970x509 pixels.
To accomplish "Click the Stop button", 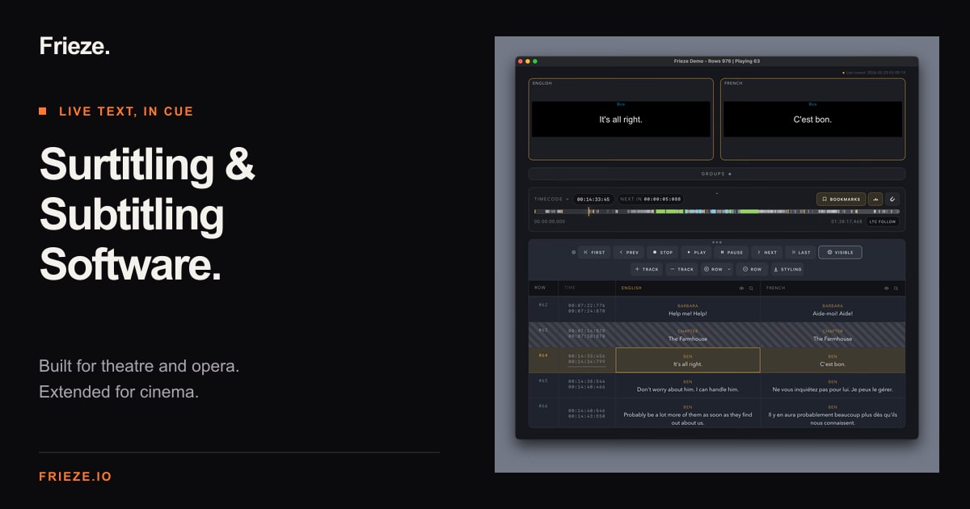I will click(x=662, y=252).
